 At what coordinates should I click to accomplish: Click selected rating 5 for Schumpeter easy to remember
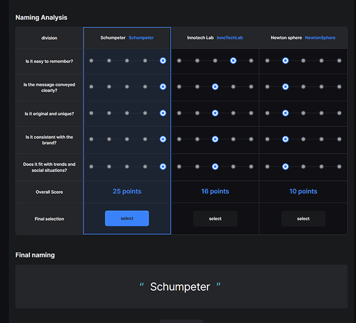(x=163, y=61)
